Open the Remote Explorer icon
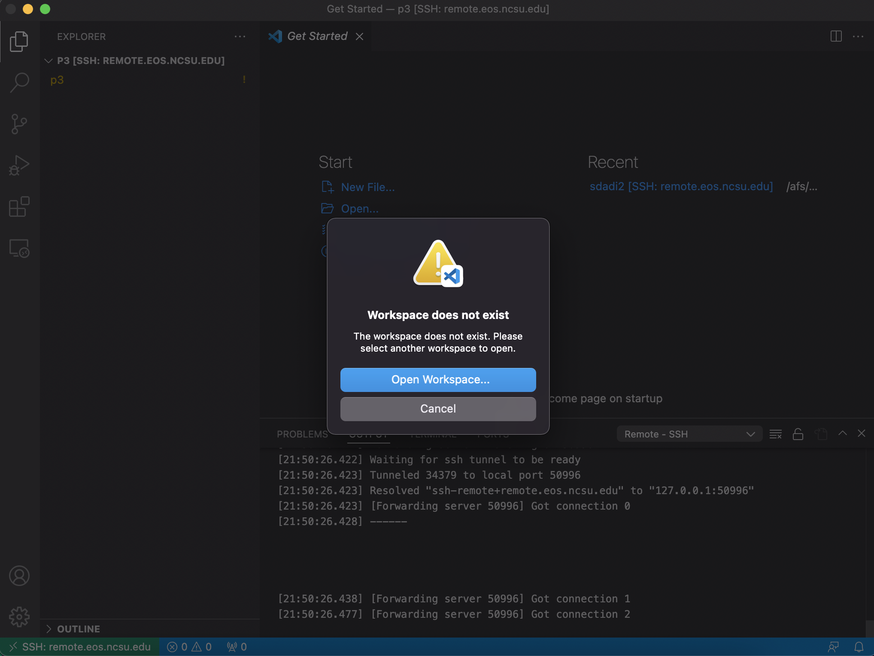 pos(19,248)
